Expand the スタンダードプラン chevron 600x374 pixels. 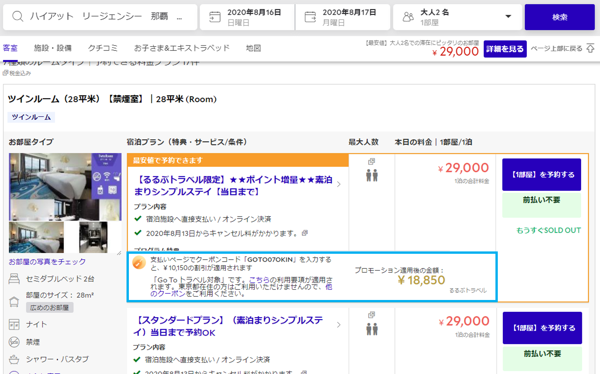(x=339, y=325)
